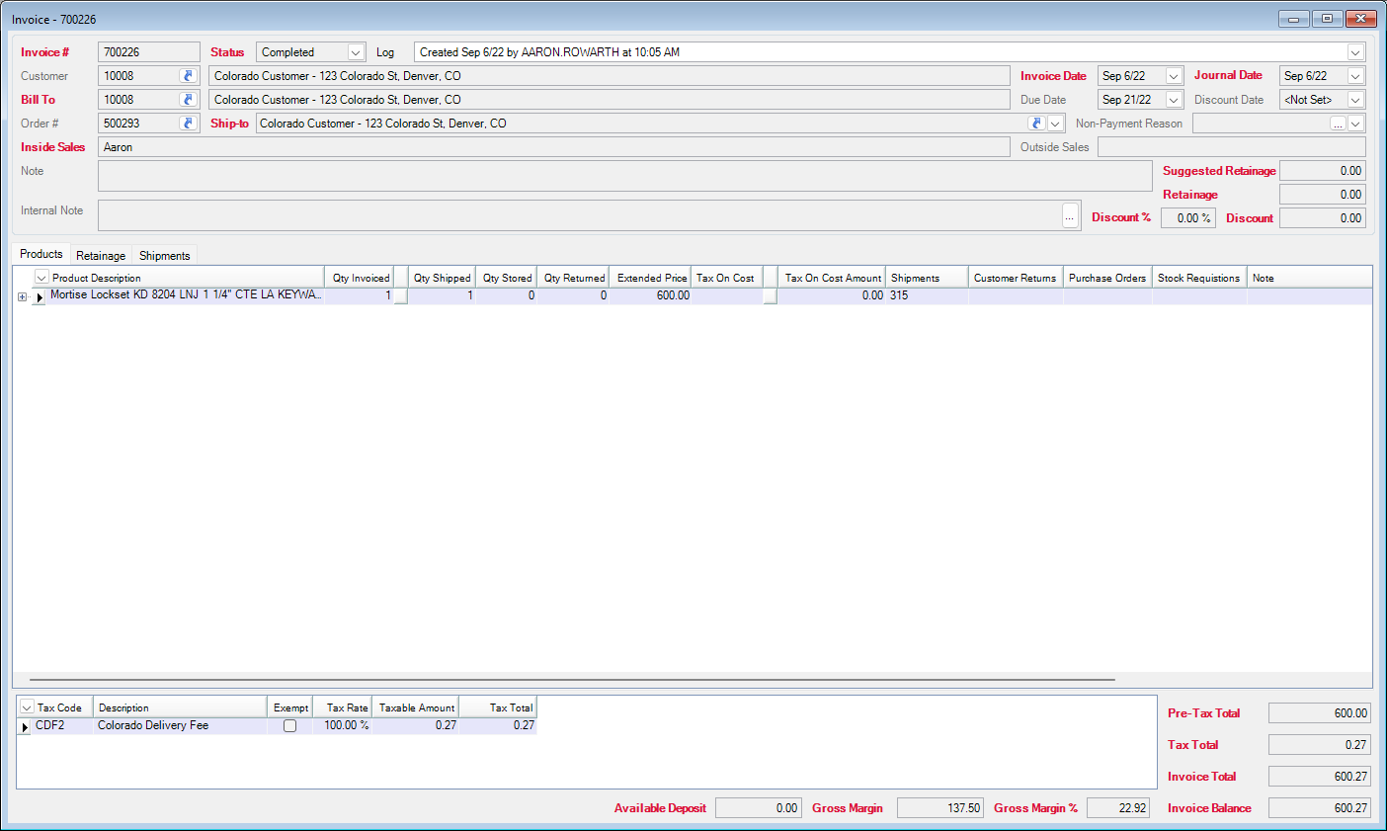Click the Discount amount field
This screenshot has height=831, width=1387.
pos(1322,218)
